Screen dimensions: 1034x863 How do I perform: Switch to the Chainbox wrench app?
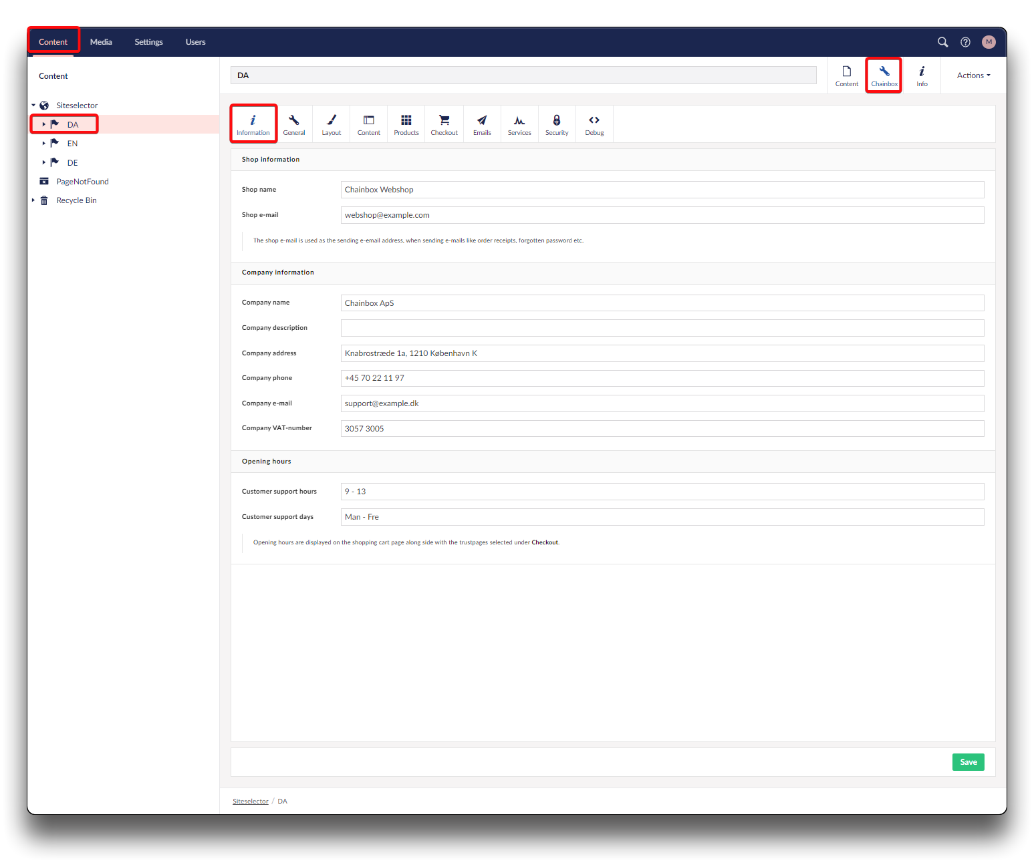tap(884, 75)
